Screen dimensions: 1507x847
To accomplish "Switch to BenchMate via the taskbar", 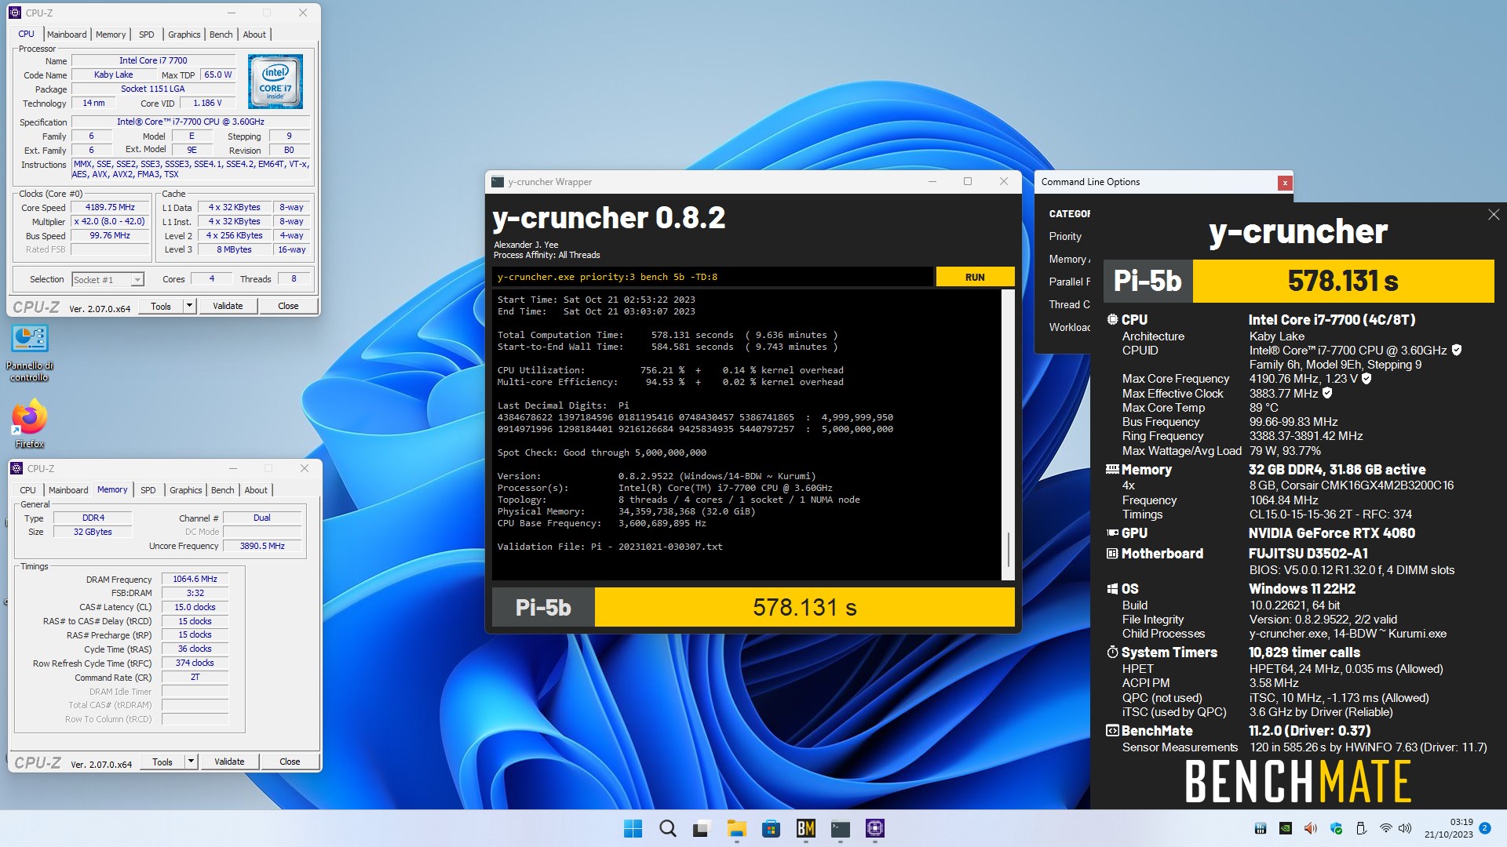I will [x=805, y=828].
